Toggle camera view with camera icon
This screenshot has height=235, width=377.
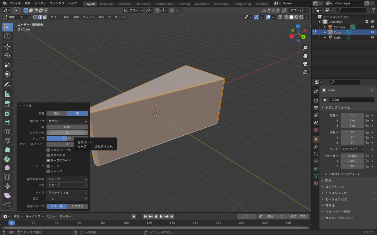pos(305,64)
